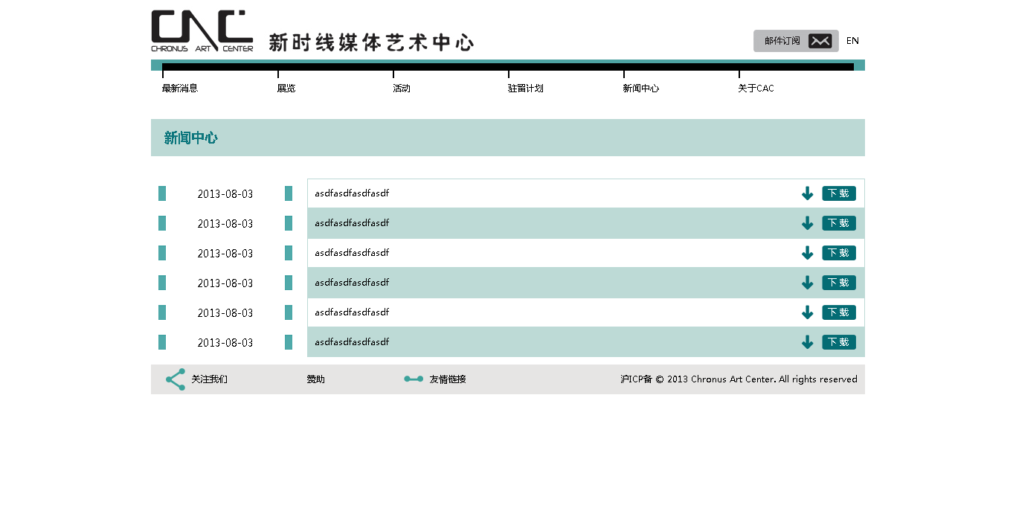The image size is (1016, 517).
Task: Open the 关于CAC menu item
Action: click(x=756, y=89)
